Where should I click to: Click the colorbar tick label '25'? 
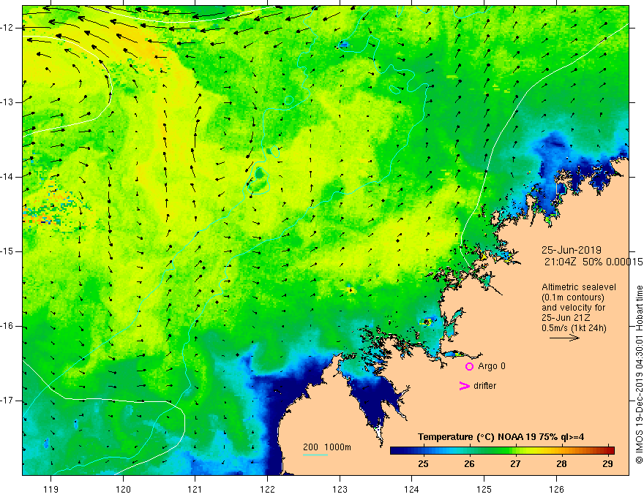(x=423, y=464)
